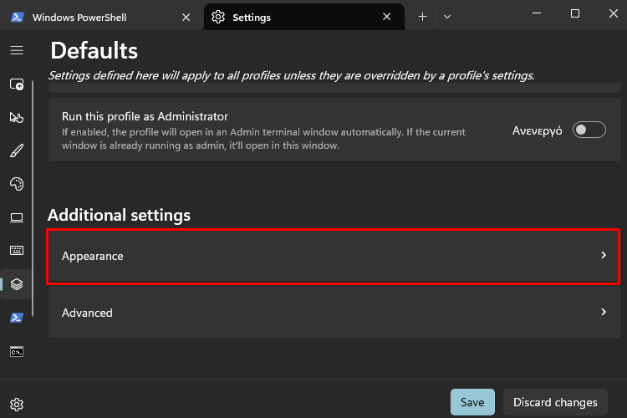
Task: Open Command Prompt profile in sidebar
Action: coord(17,351)
